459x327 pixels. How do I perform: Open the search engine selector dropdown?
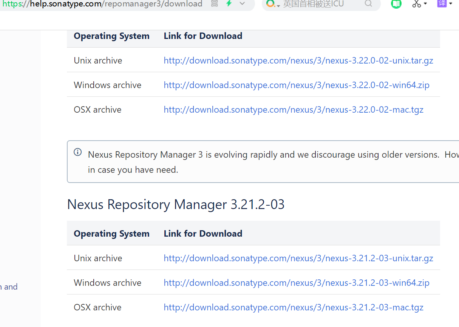[273, 4]
